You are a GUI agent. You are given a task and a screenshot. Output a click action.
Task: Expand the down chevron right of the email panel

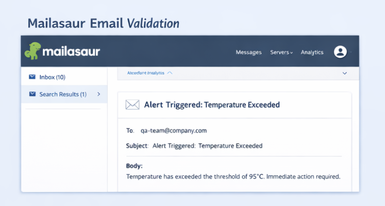click(345, 73)
